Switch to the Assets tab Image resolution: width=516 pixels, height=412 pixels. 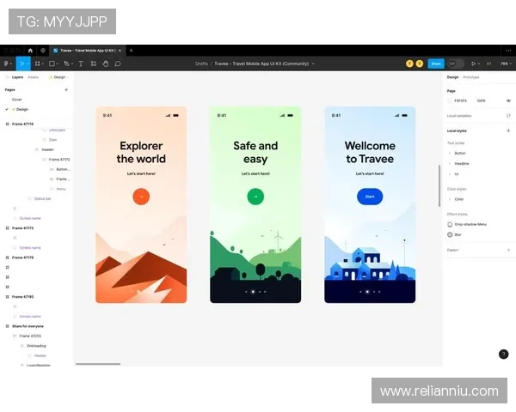[34, 77]
